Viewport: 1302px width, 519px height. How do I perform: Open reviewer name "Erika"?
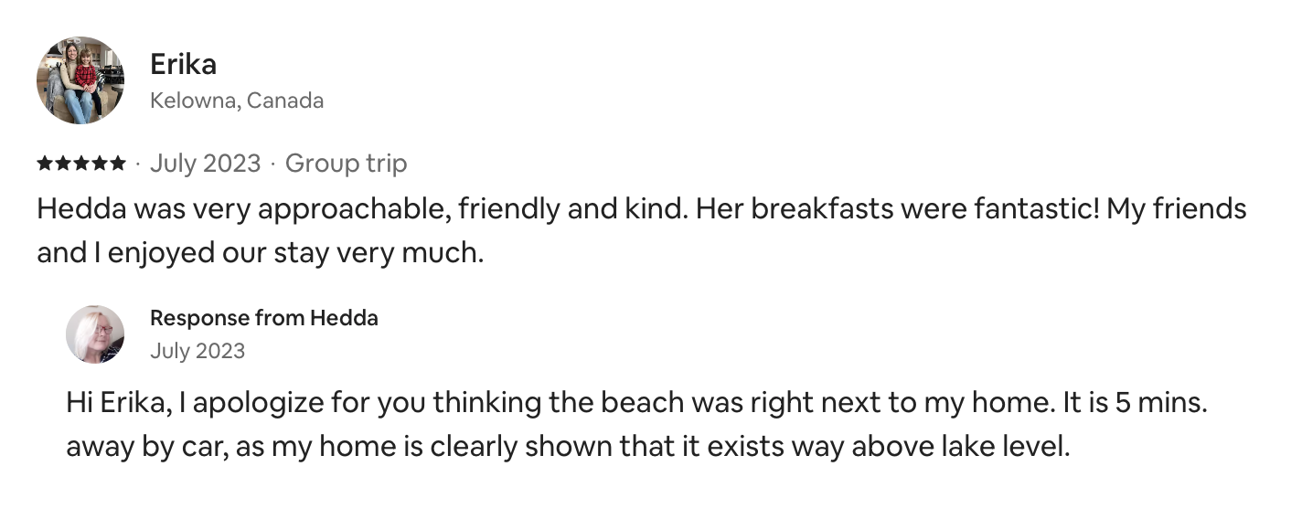coord(183,64)
